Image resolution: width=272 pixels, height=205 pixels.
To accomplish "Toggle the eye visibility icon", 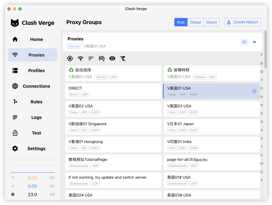I will click(112, 58).
